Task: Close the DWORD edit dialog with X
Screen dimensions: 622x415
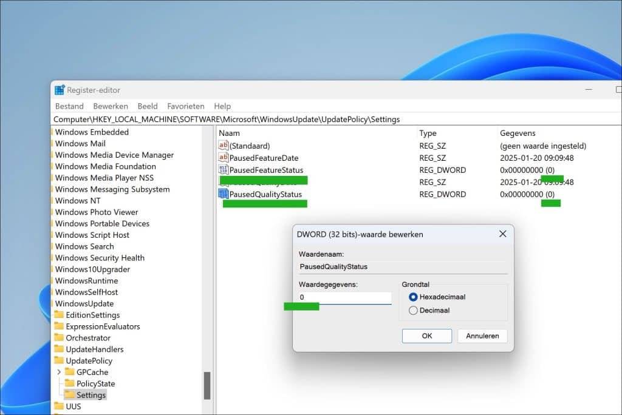Action: pyautogui.click(x=502, y=234)
